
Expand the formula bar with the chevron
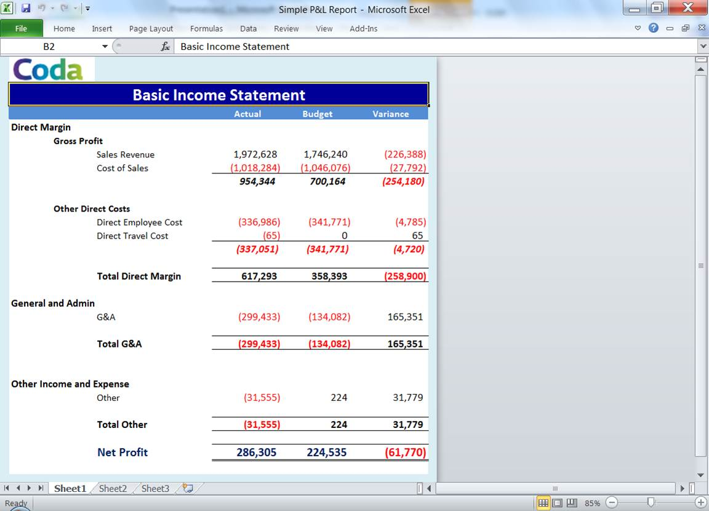pos(703,46)
